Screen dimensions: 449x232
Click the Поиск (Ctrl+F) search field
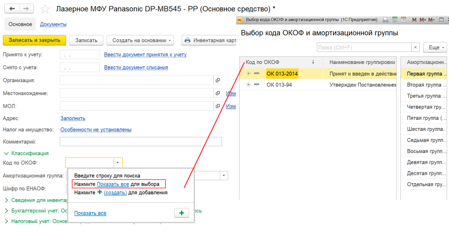coord(364,47)
